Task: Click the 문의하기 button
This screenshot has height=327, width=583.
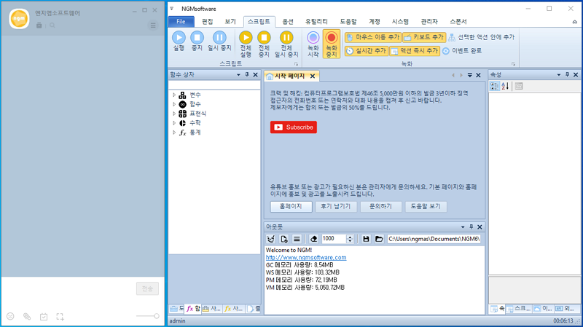Action: pos(381,206)
